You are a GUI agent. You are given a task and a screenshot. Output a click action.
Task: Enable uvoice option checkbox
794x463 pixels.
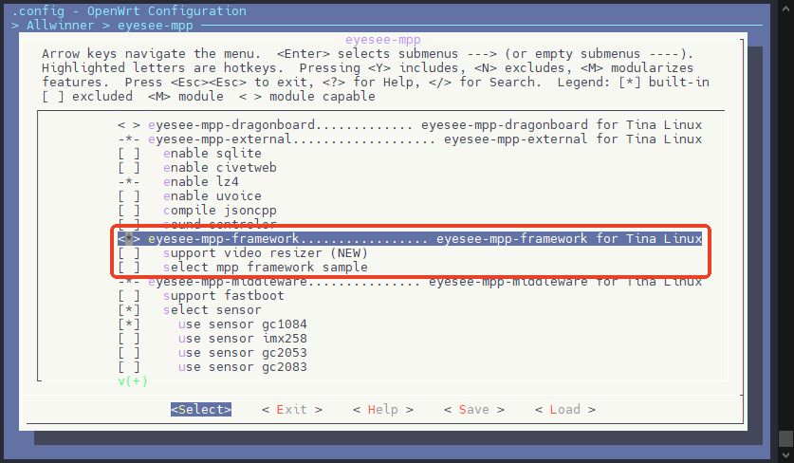(x=129, y=196)
